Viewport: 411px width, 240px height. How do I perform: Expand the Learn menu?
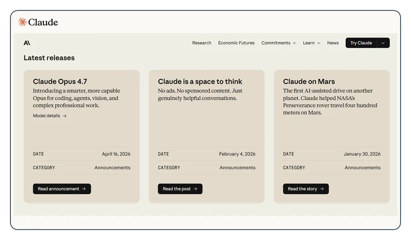click(311, 43)
